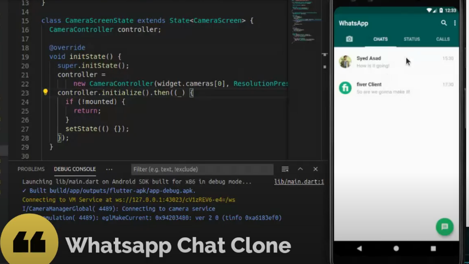Tap the Android recent apps square button
Image resolution: width=469 pixels, height=264 pixels.
click(x=433, y=249)
